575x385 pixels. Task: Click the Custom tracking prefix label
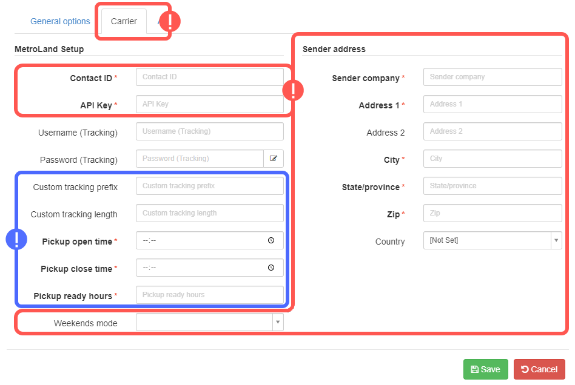pyautogui.click(x=75, y=187)
